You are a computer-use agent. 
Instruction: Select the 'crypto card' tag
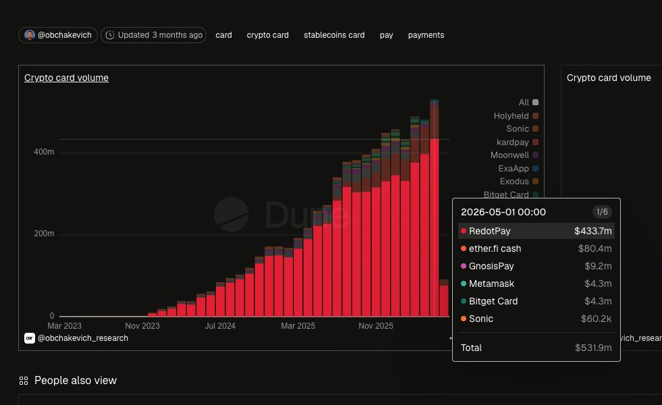coord(268,35)
